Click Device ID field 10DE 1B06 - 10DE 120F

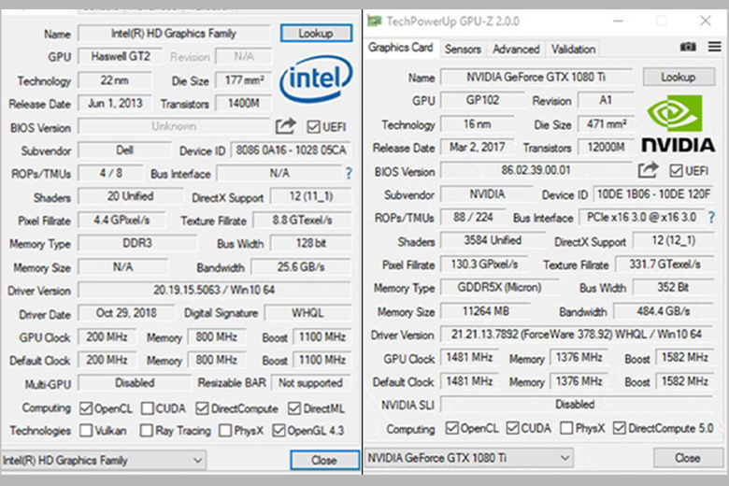tap(653, 194)
